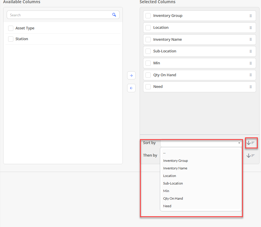Check the Station checkbox

11,39
